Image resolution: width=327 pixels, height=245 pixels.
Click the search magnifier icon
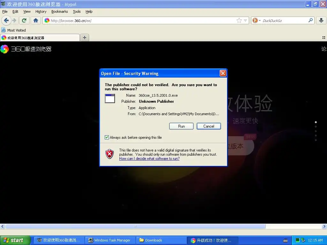tap(310, 20)
